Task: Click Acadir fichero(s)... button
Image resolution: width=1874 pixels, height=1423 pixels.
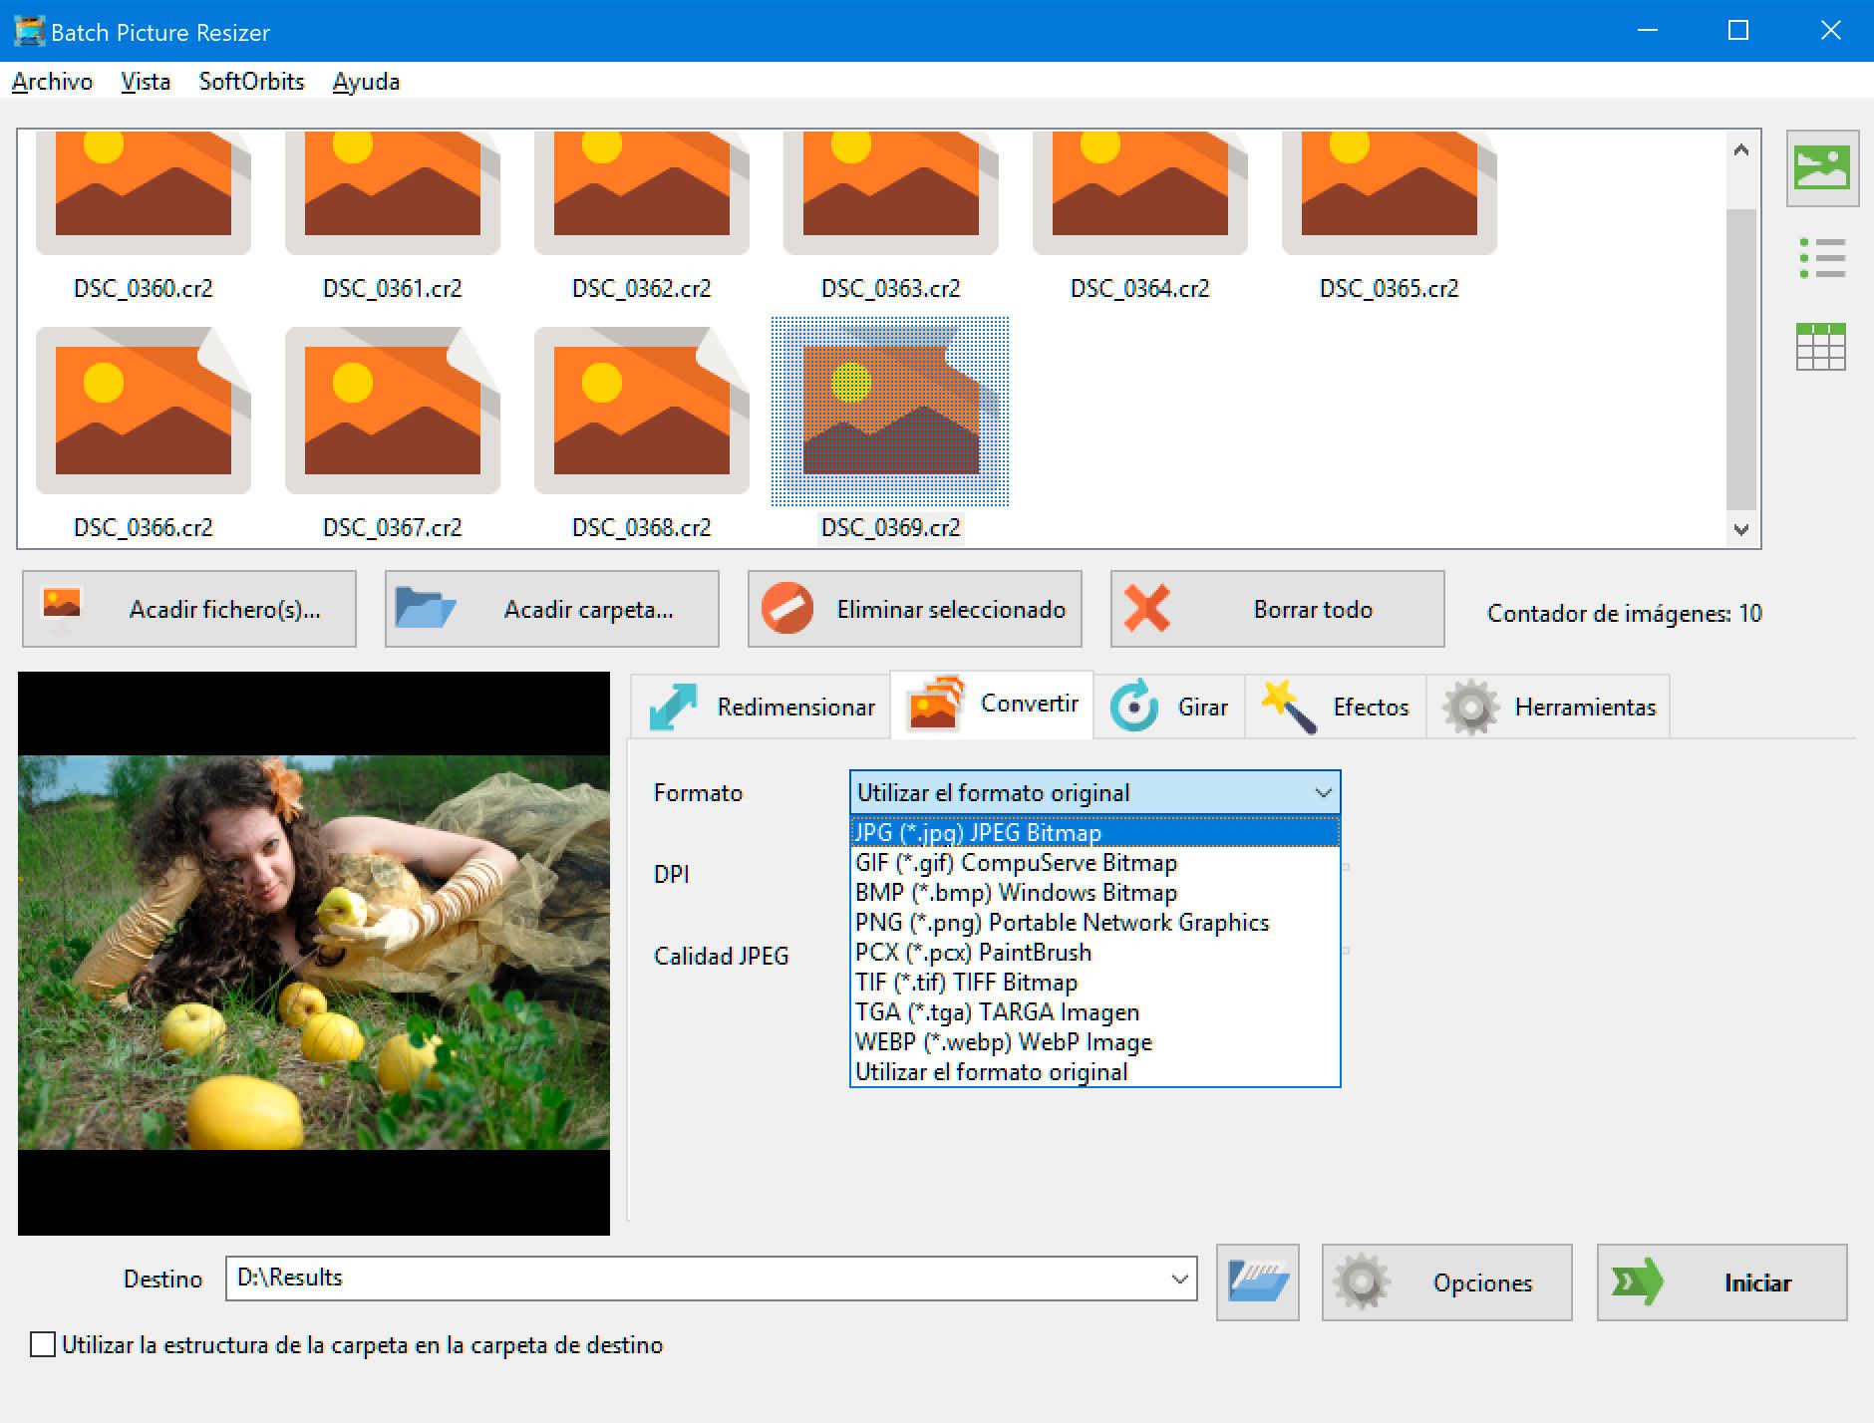Action: click(x=189, y=609)
